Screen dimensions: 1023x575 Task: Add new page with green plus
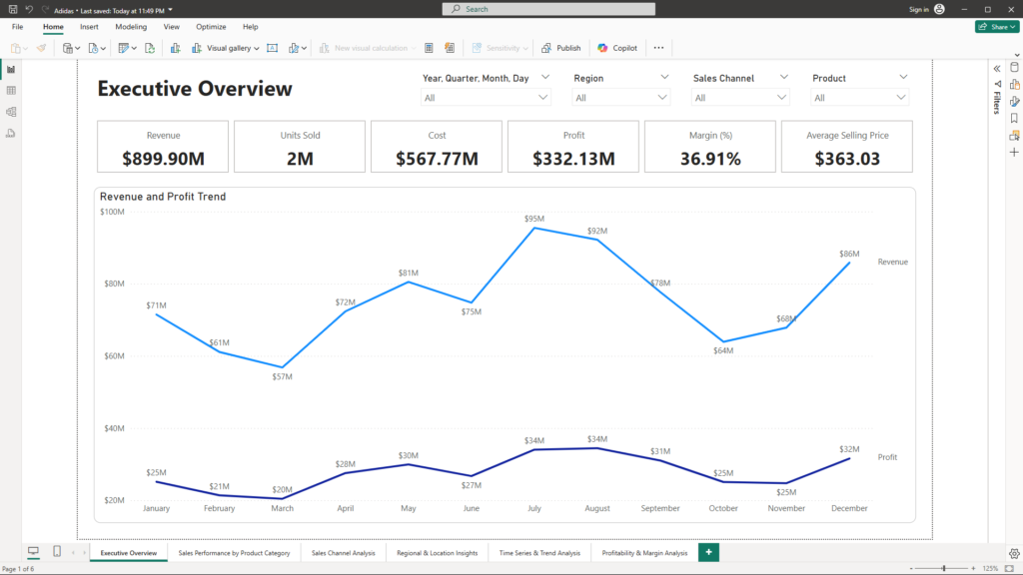pyautogui.click(x=708, y=552)
